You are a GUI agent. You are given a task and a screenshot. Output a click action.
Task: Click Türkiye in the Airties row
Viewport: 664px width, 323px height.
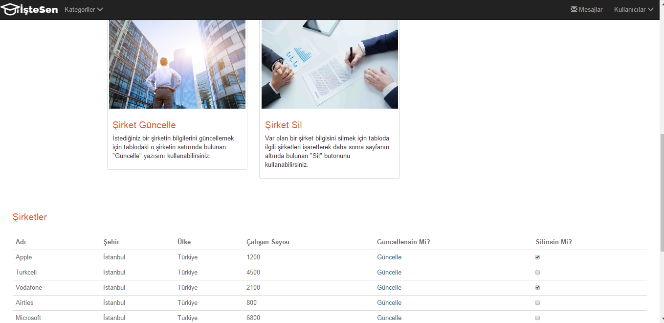tap(188, 303)
